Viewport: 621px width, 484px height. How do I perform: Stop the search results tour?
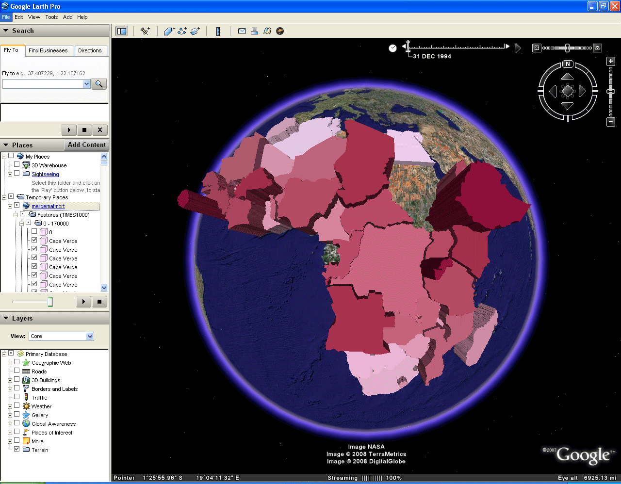(84, 130)
